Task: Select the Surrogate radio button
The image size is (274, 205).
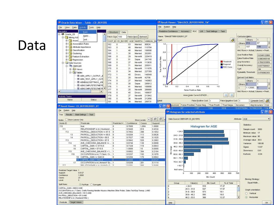Action: pyautogui.click(x=92, y=184)
